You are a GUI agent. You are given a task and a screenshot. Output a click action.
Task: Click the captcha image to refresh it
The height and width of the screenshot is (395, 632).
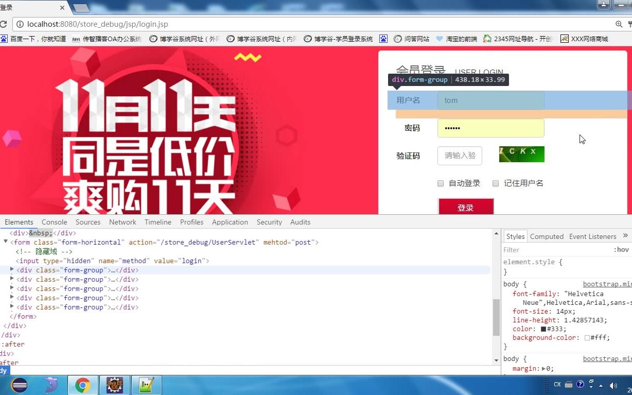point(521,153)
